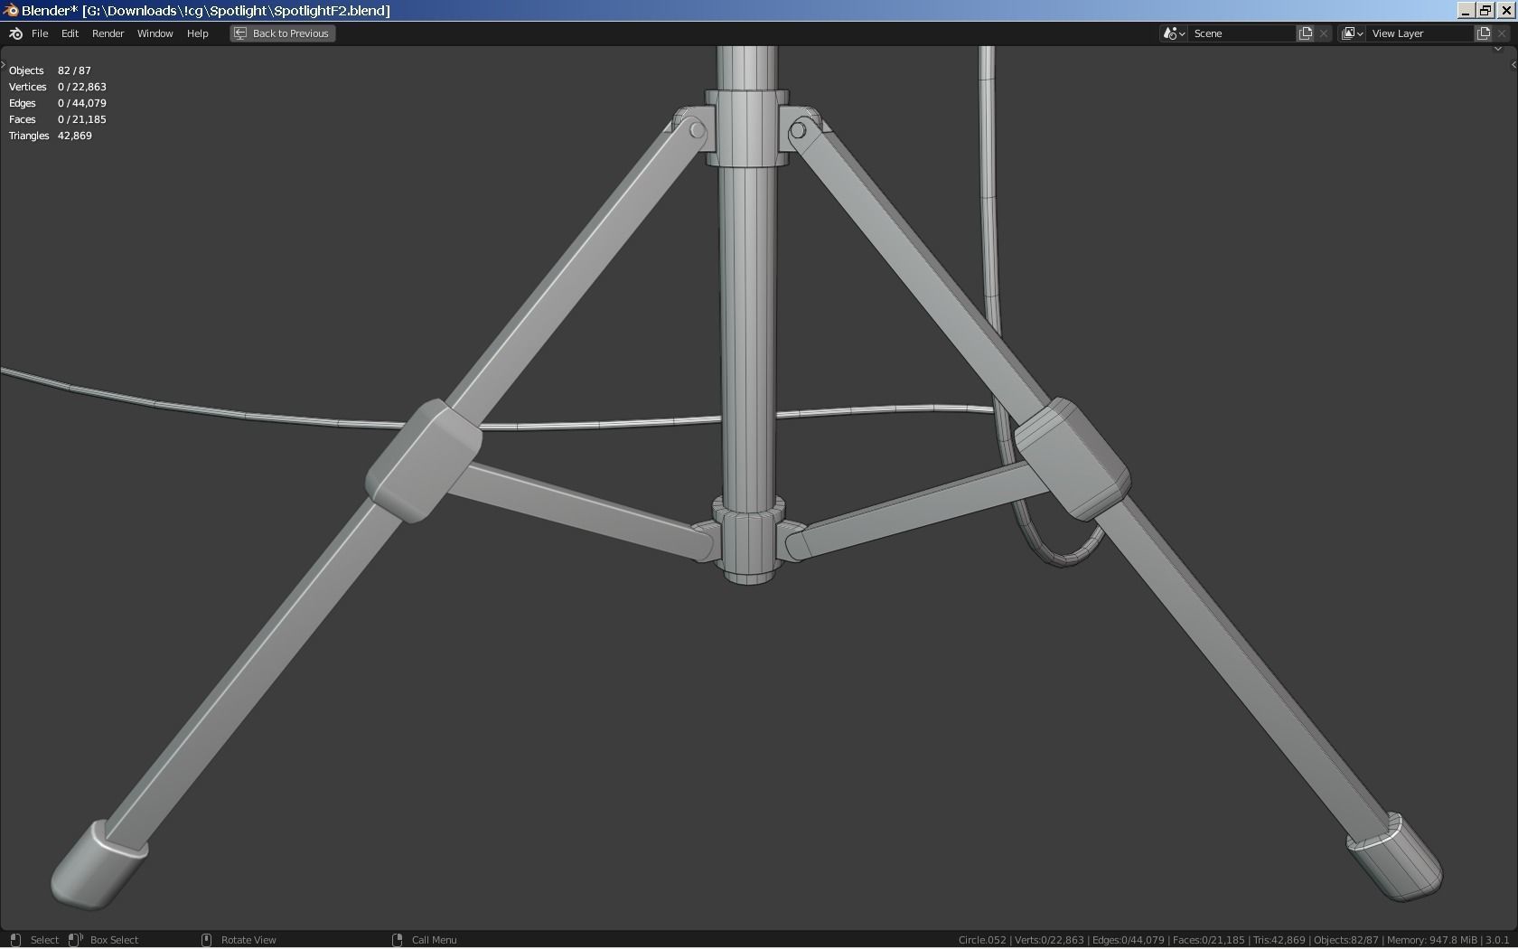Expand the toolbar with left-edge arrow

point(4,64)
